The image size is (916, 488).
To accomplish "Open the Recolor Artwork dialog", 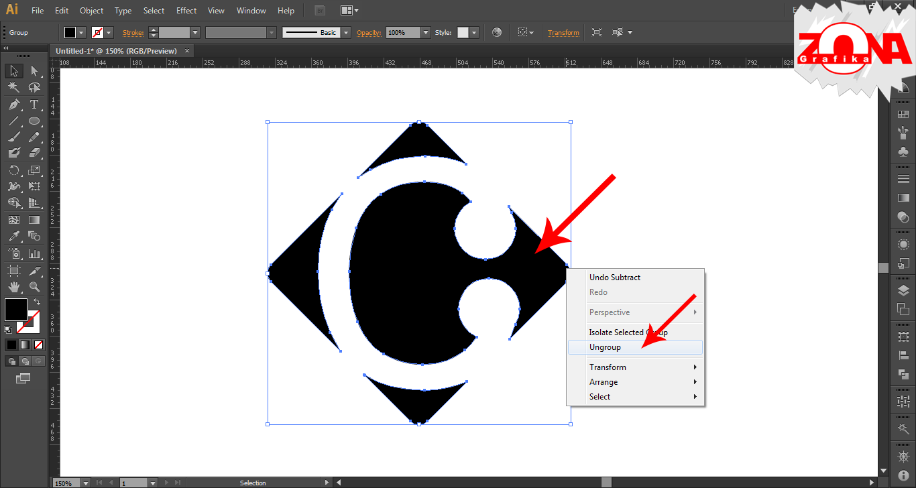I will pyautogui.click(x=497, y=32).
